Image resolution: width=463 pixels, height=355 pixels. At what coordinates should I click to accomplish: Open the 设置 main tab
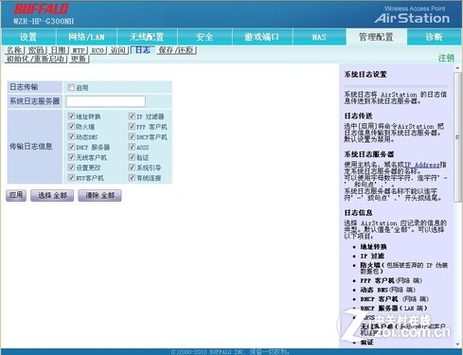pos(28,37)
